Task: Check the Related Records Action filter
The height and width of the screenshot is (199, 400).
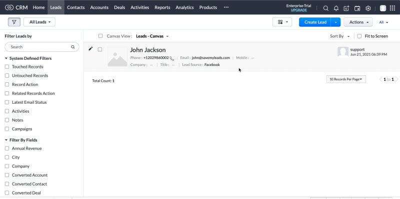Action: (x=7, y=93)
